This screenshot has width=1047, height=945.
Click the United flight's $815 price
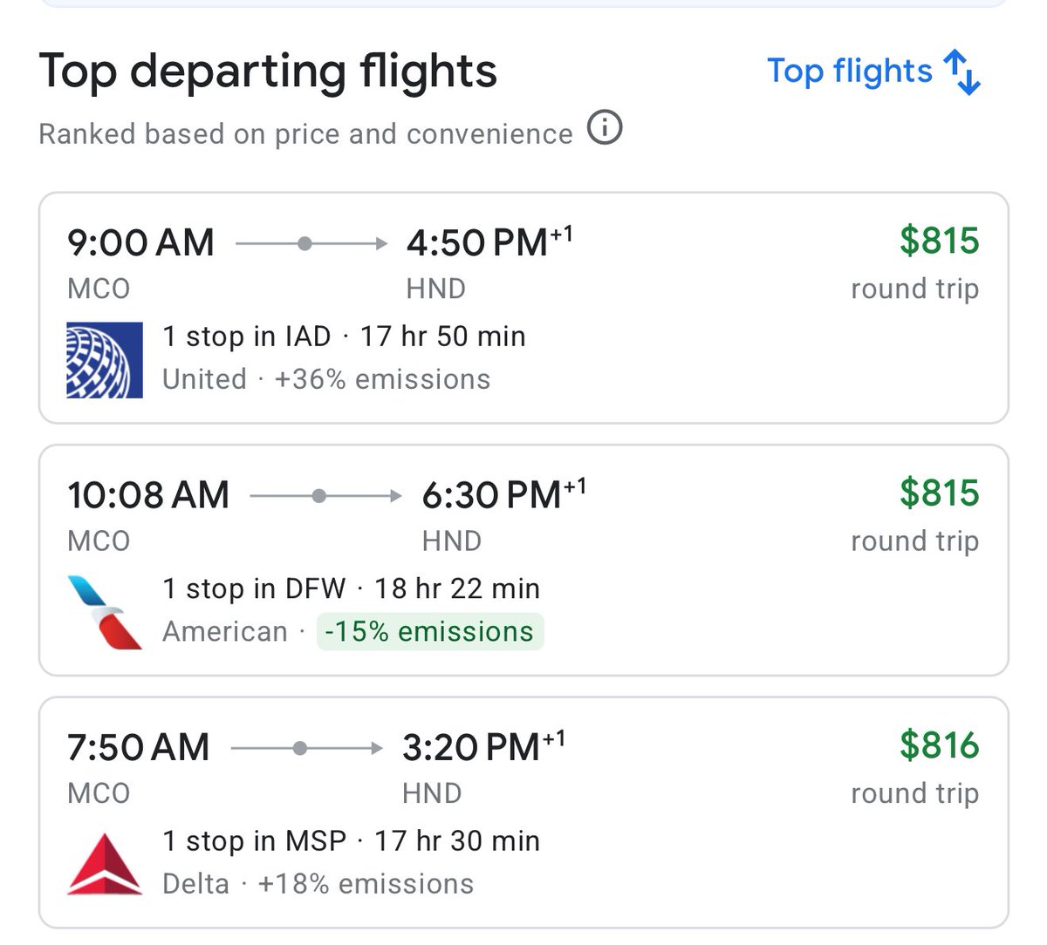click(x=939, y=241)
